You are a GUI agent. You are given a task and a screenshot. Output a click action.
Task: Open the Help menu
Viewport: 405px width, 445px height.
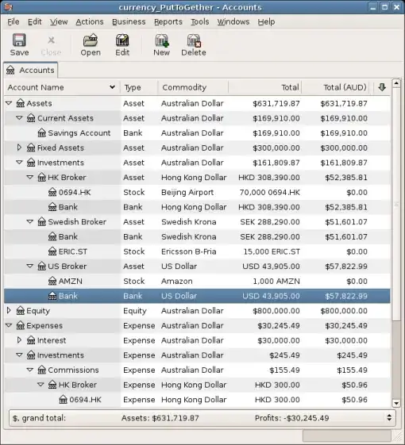tap(266, 22)
